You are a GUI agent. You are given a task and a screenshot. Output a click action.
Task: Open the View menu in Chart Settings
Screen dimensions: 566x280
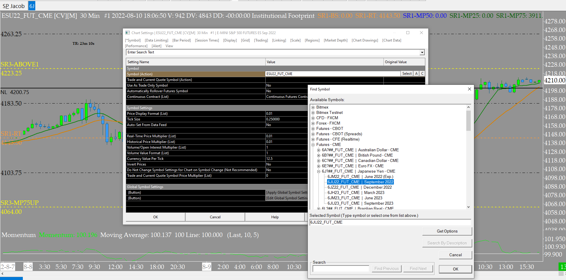[169, 46]
